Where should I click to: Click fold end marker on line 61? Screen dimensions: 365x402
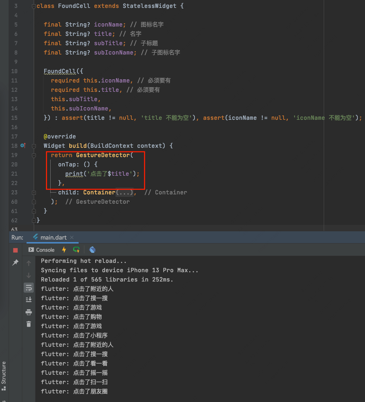tap(34, 211)
